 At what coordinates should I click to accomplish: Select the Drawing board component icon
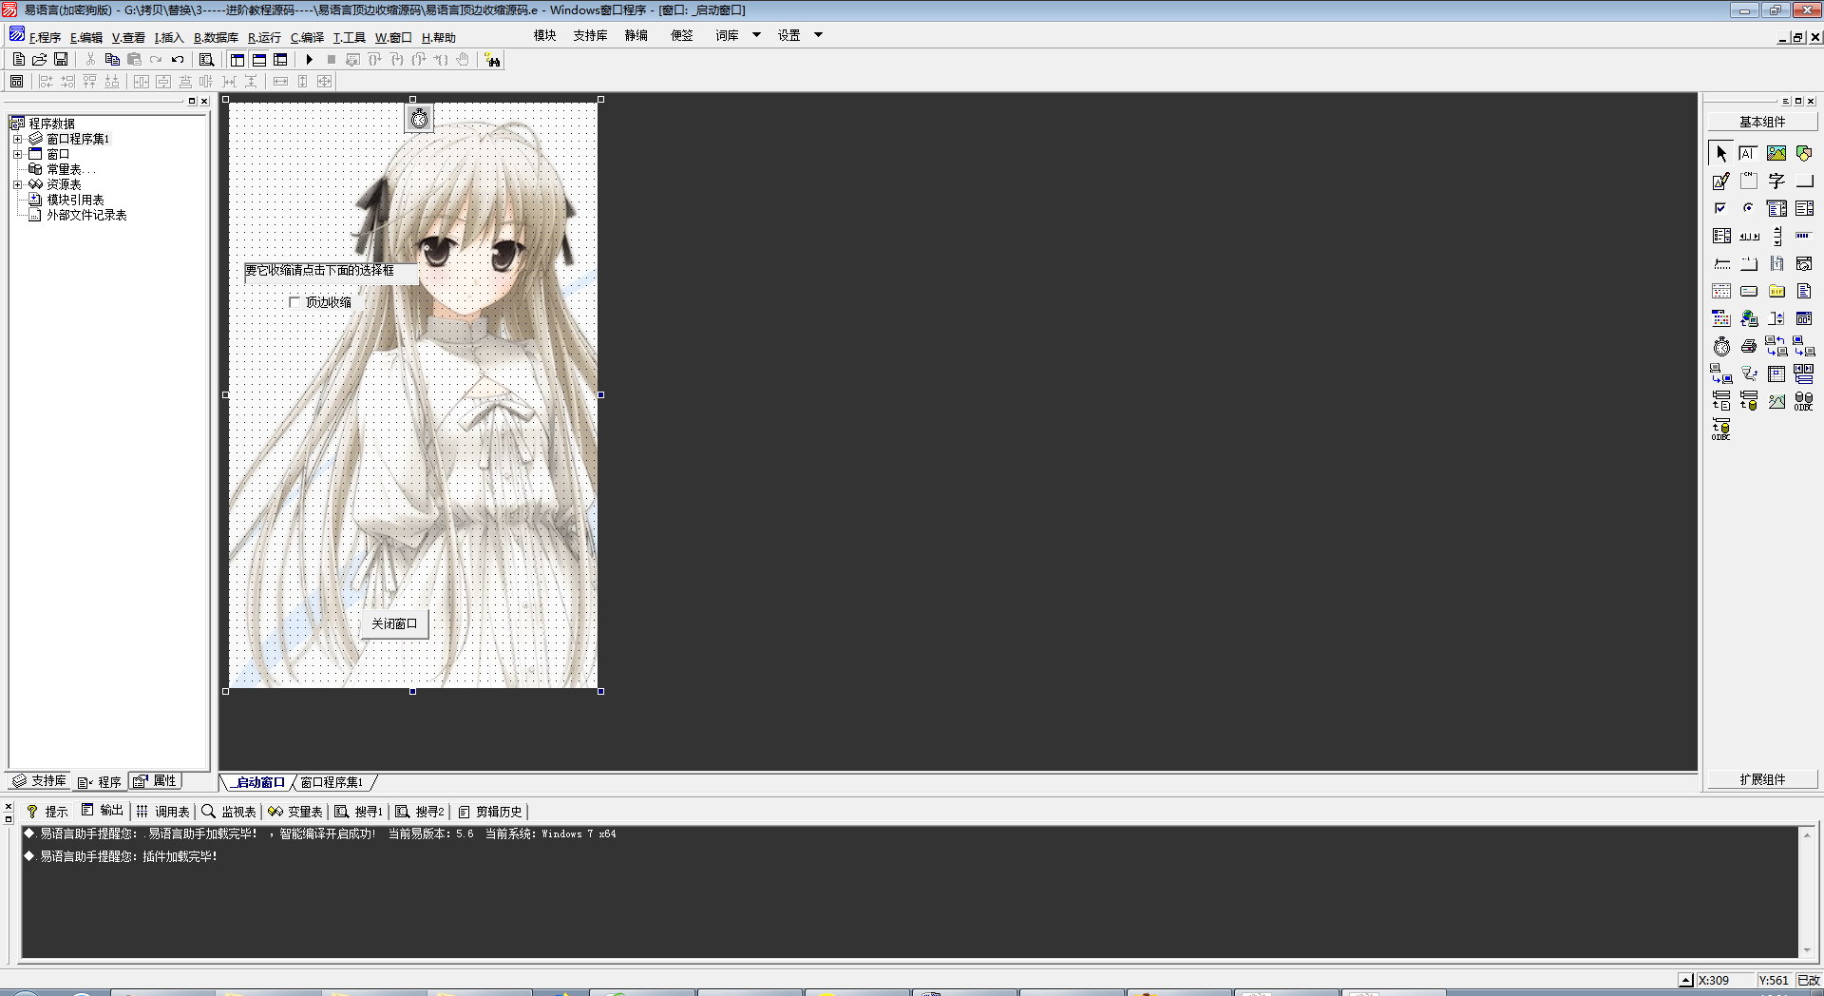click(x=1721, y=181)
